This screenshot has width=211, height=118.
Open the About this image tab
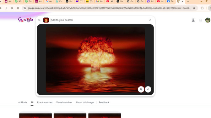pos(85,102)
